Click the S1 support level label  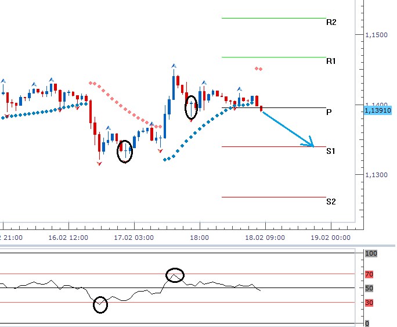pyautogui.click(x=331, y=151)
